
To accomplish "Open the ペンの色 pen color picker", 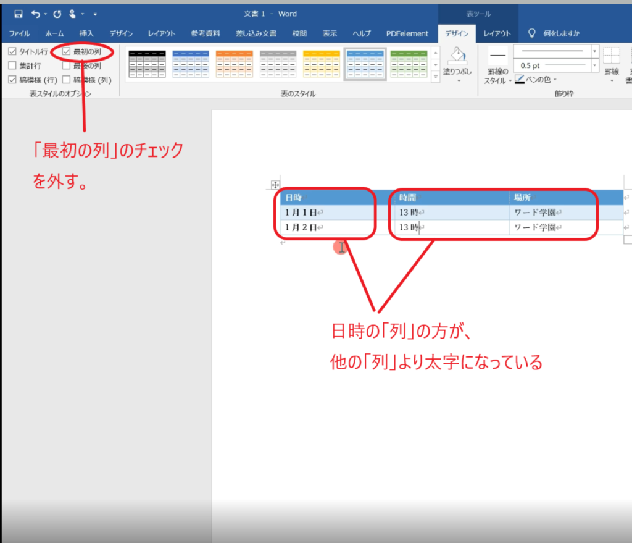I will (x=536, y=79).
